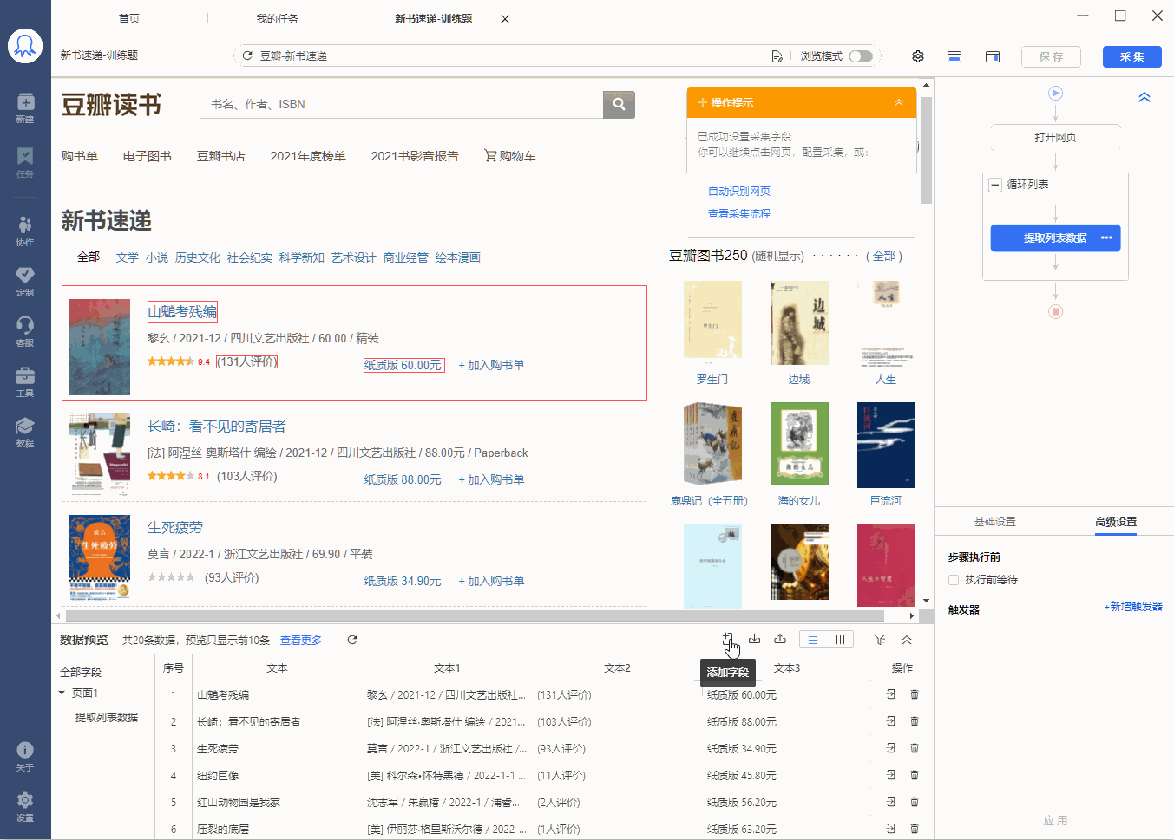Viewport: 1174px width, 840px height.
Task: Click the side-panel layout icon
Action: (993, 56)
